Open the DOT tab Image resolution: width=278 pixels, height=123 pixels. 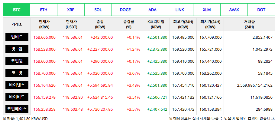[x=261, y=10]
